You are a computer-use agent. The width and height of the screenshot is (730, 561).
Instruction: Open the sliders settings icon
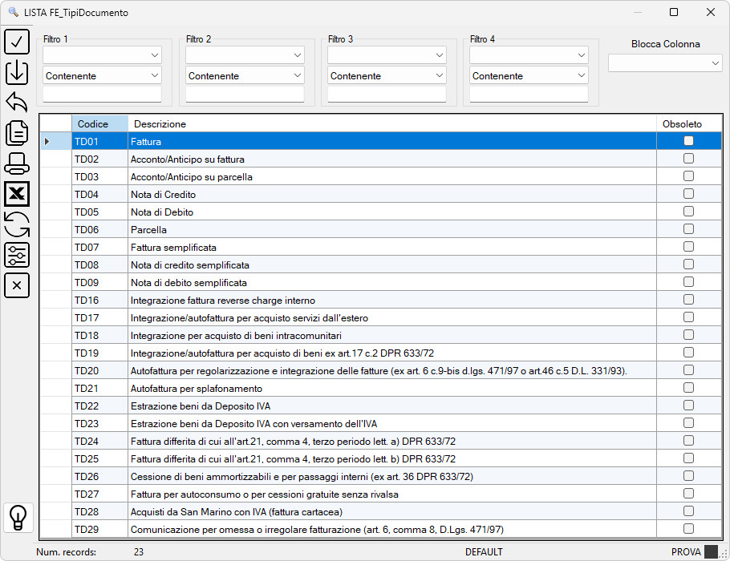[17, 255]
